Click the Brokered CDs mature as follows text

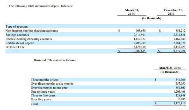(55, 60)
